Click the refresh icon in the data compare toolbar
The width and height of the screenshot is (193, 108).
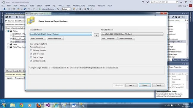(x=10, y=17)
